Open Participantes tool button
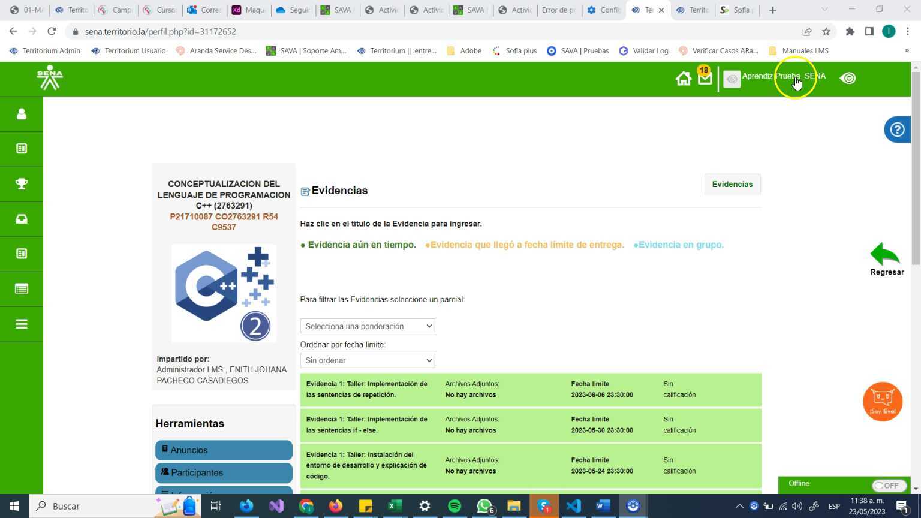This screenshot has height=518, width=921. pos(224,473)
